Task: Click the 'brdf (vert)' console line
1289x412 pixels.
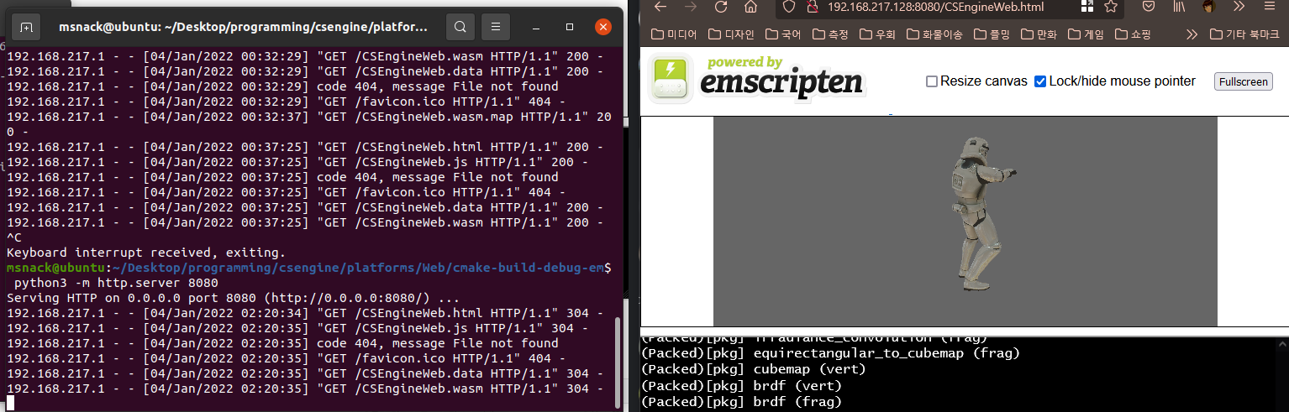Action: click(740, 386)
